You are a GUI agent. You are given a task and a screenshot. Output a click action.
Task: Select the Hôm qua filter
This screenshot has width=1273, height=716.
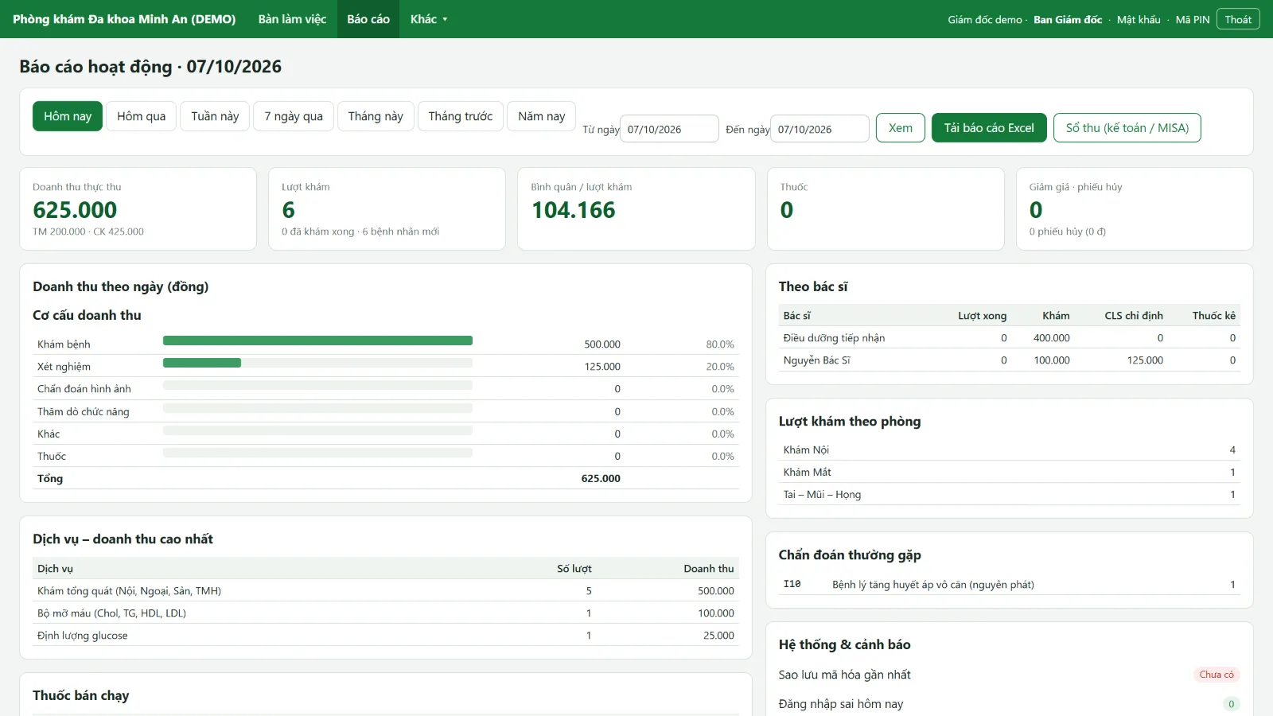click(x=142, y=116)
